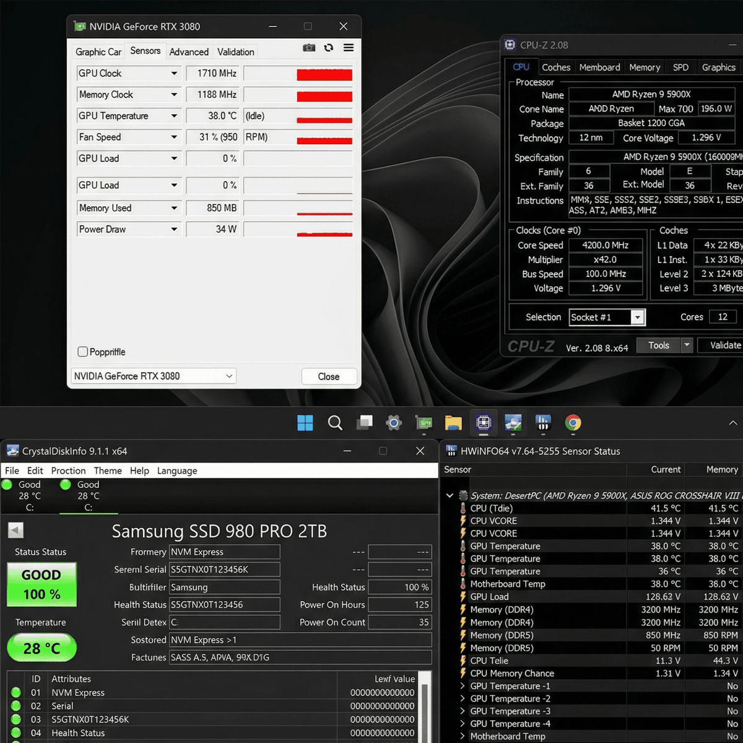Show hidden system tray icons chevron
The height and width of the screenshot is (743, 743).
click(733, 423)
